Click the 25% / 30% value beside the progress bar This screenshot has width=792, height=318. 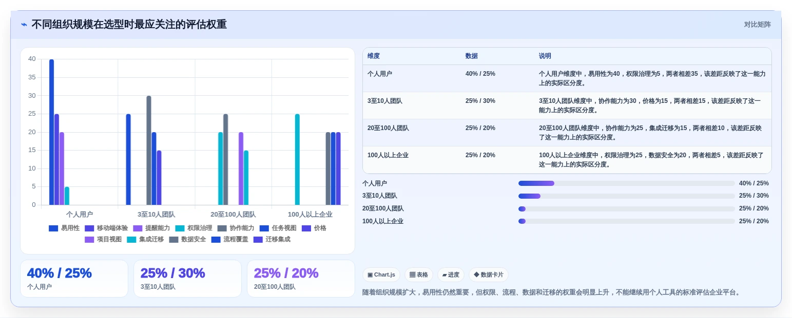pos(754,196)
